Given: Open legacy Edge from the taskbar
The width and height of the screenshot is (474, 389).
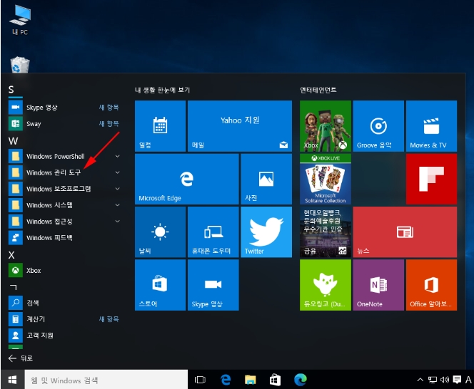Looking at the screenshot, I should point(226,380).
